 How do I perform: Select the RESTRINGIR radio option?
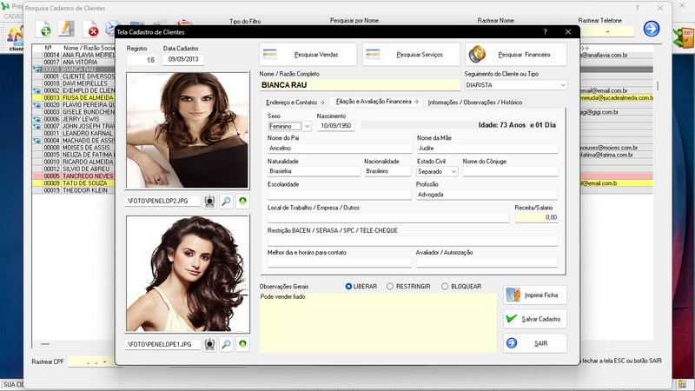click(x=390, y=286)
